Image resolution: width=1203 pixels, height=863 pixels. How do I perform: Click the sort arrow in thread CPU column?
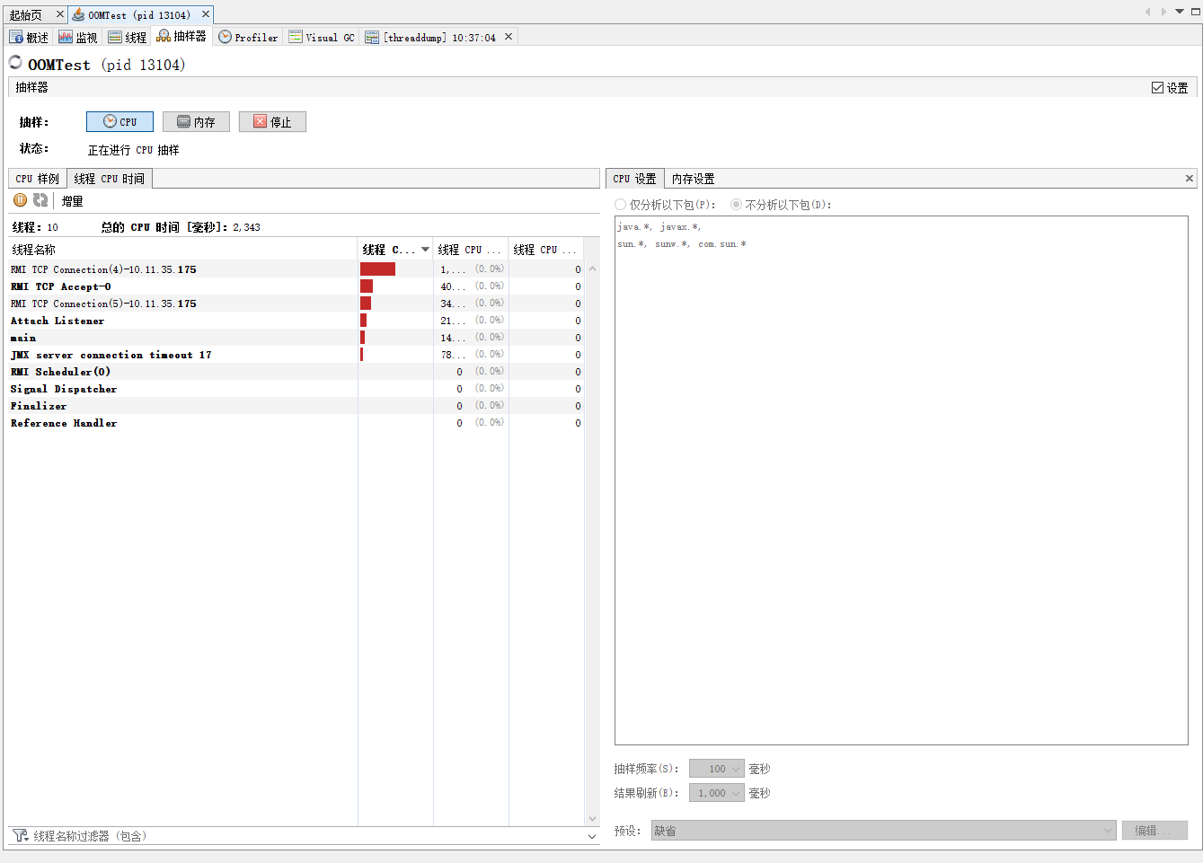(425, 250)
